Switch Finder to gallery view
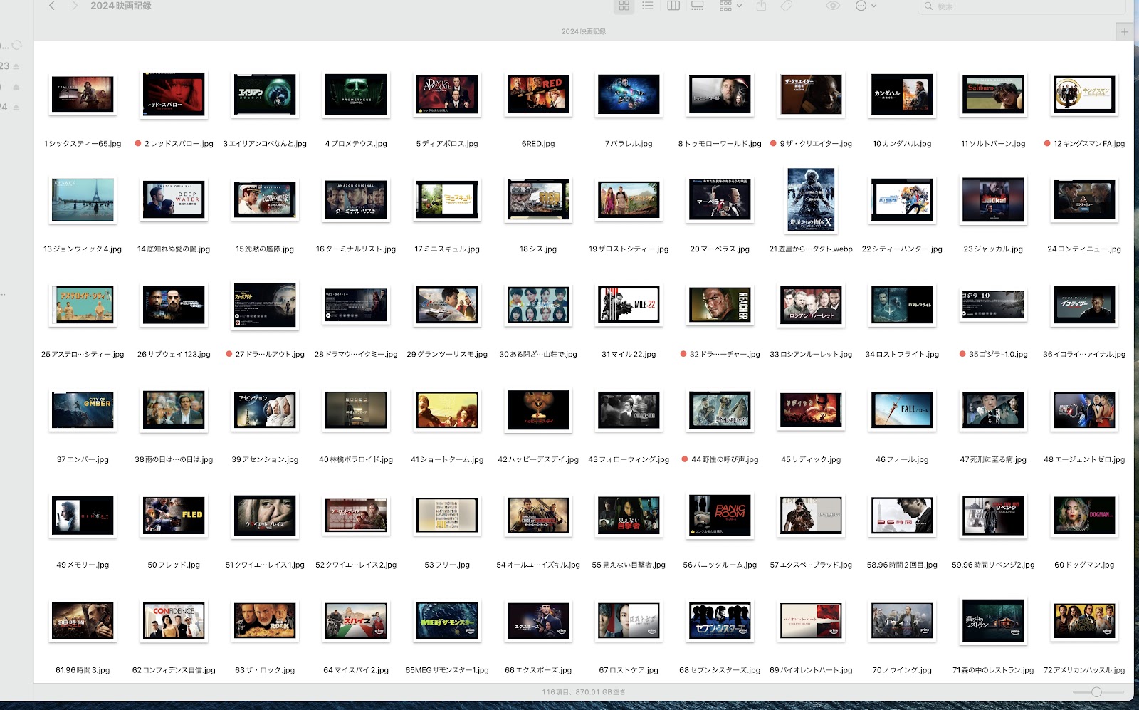 [x=698, y=6]
